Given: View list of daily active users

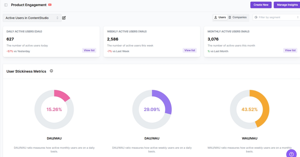Looking at the screenshot, I should 89,50.
